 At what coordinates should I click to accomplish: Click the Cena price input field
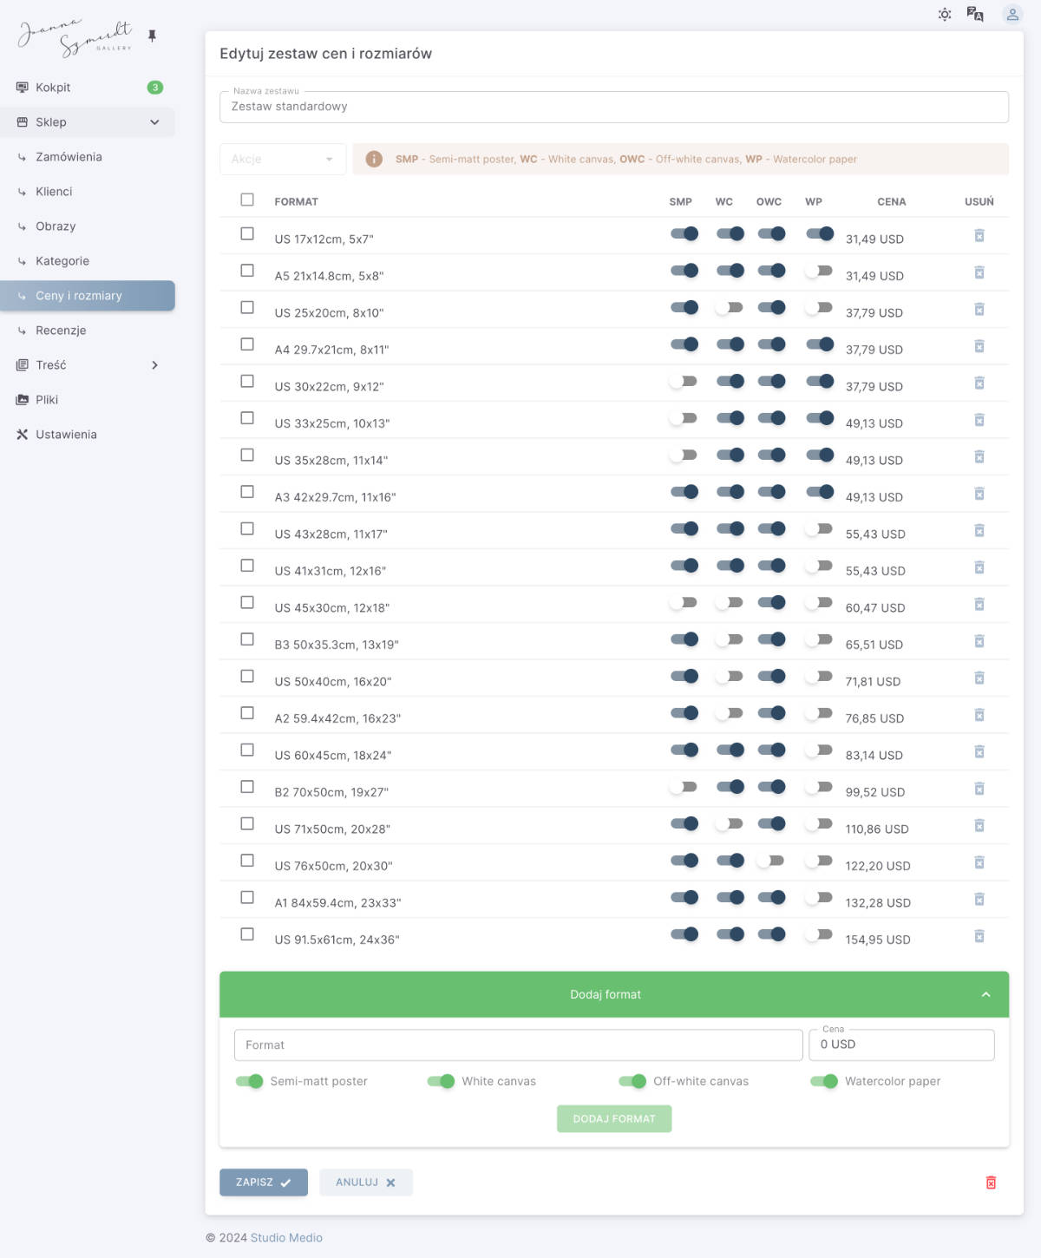click(x=901, y=1045)
